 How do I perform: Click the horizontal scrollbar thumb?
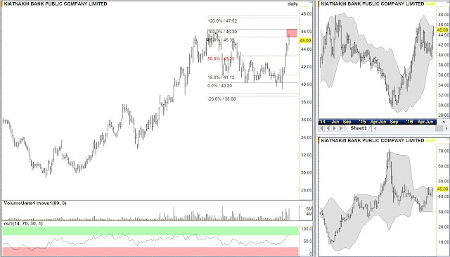tap(439, 128)
